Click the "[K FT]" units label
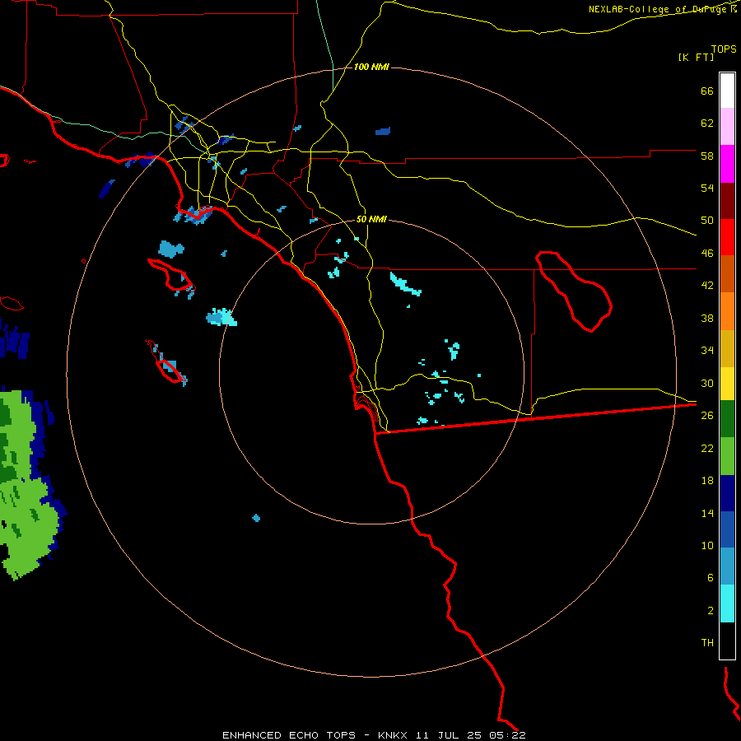 click(696, 57)
